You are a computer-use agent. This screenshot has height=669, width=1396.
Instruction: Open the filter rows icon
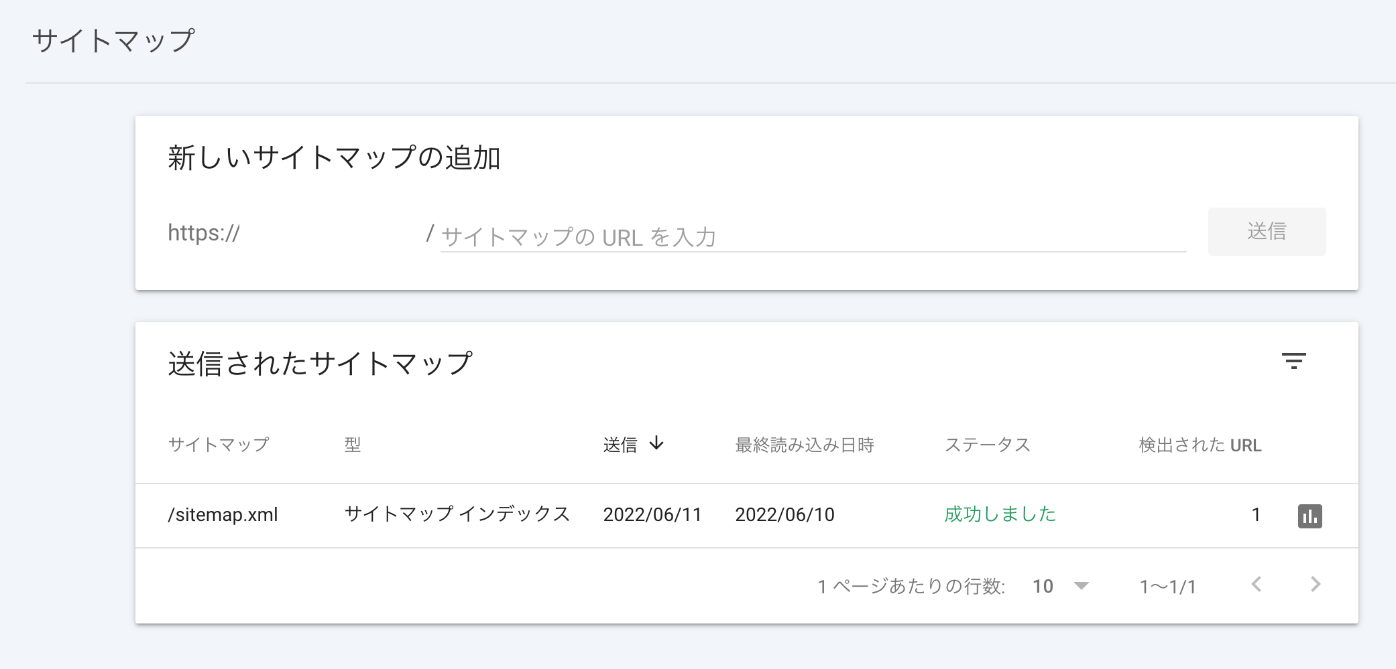click(1293, 362)
